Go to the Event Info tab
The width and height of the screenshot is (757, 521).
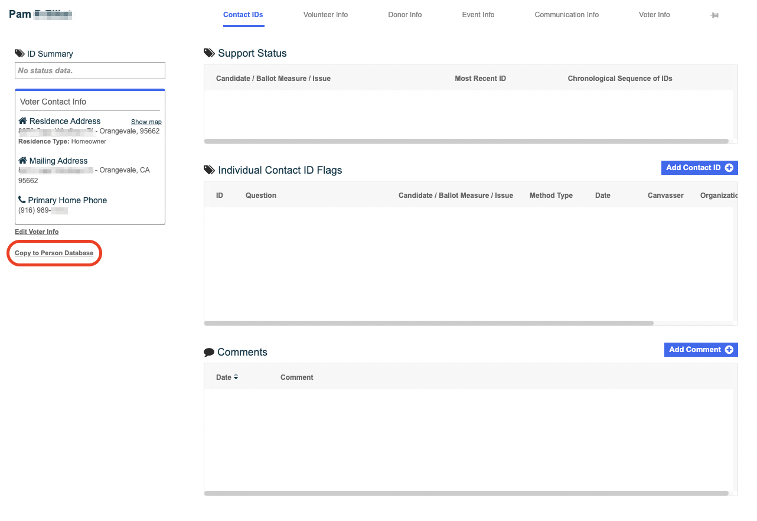478,15
